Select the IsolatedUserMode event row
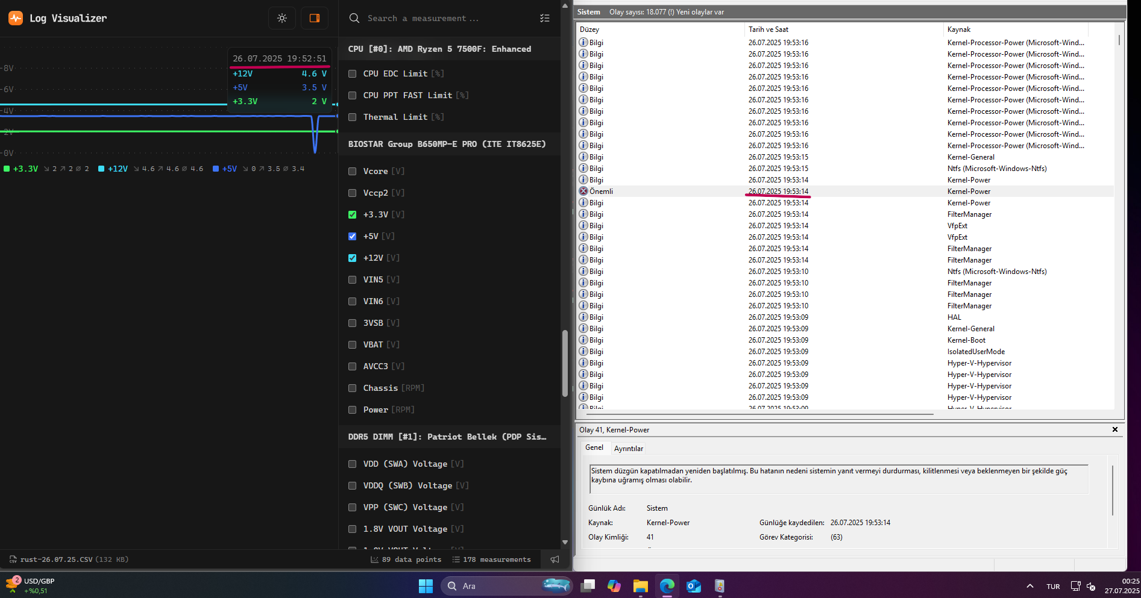This screenshot has width=1141, height=598. coord(844,351)
